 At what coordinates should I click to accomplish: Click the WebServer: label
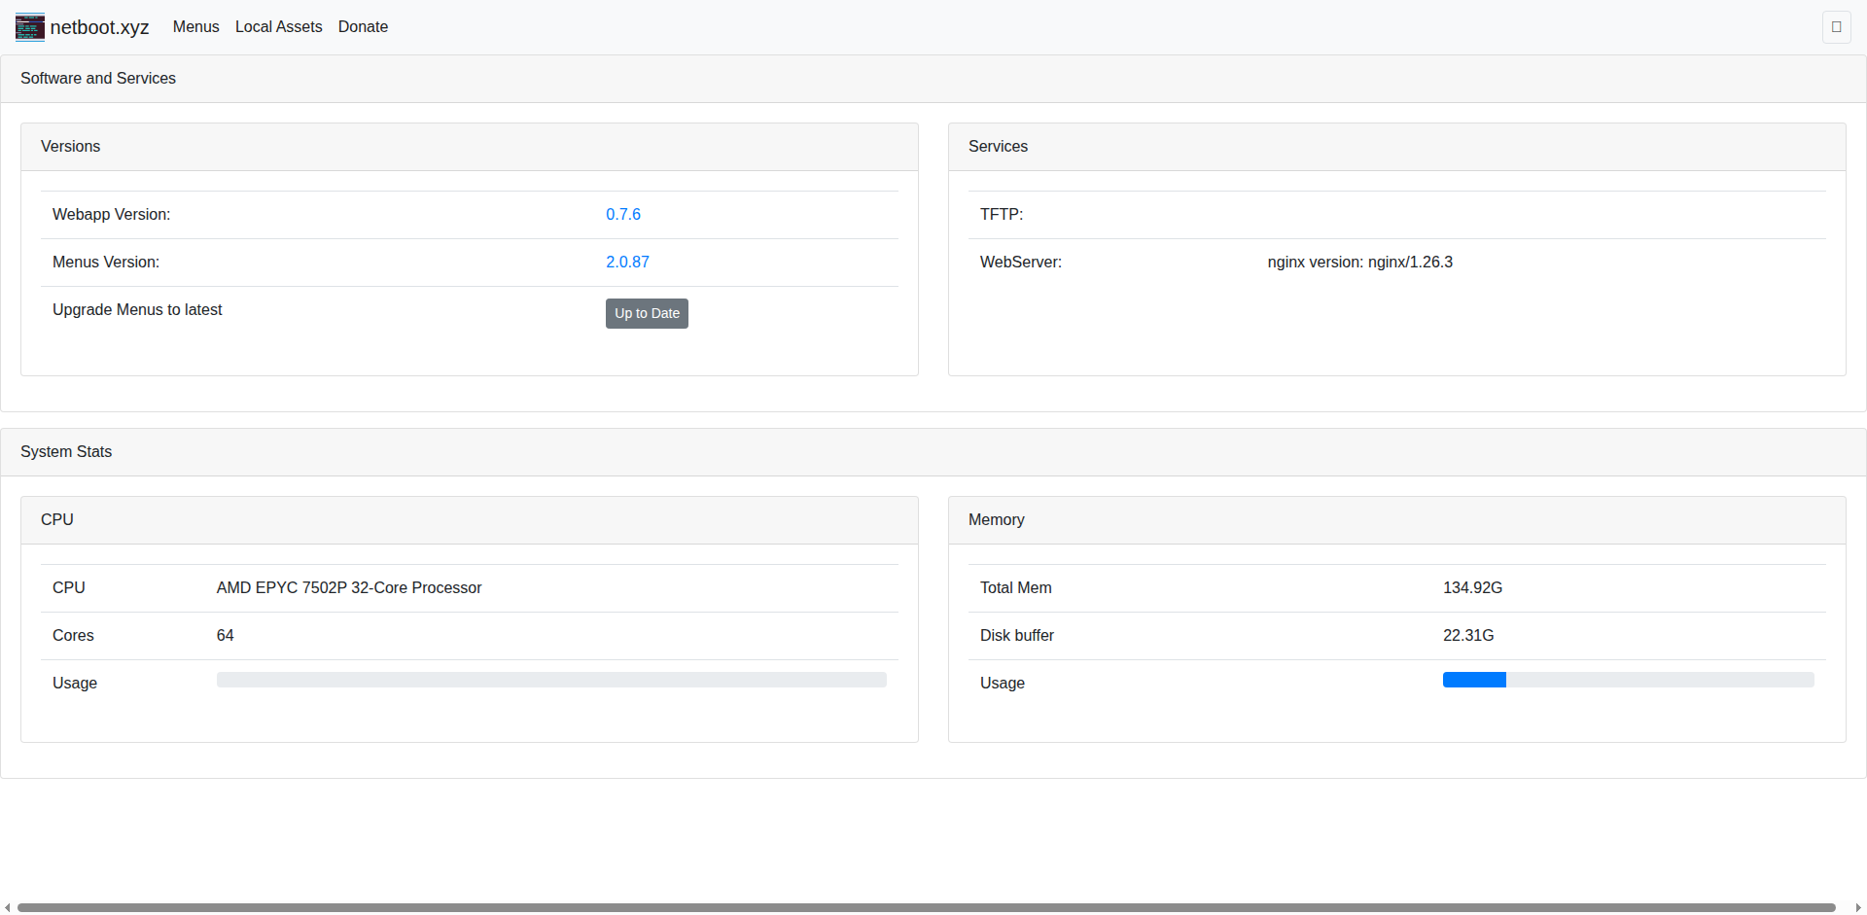(x=1021, y=262)
